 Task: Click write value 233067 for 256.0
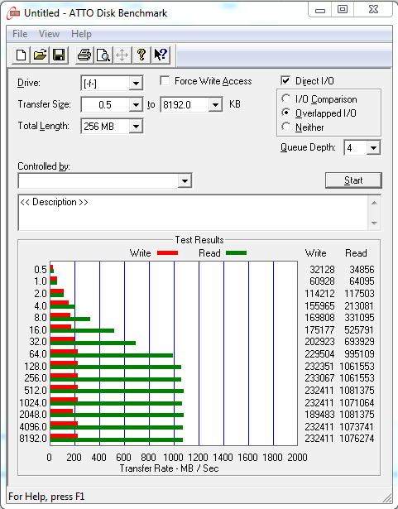pos(319,378)
